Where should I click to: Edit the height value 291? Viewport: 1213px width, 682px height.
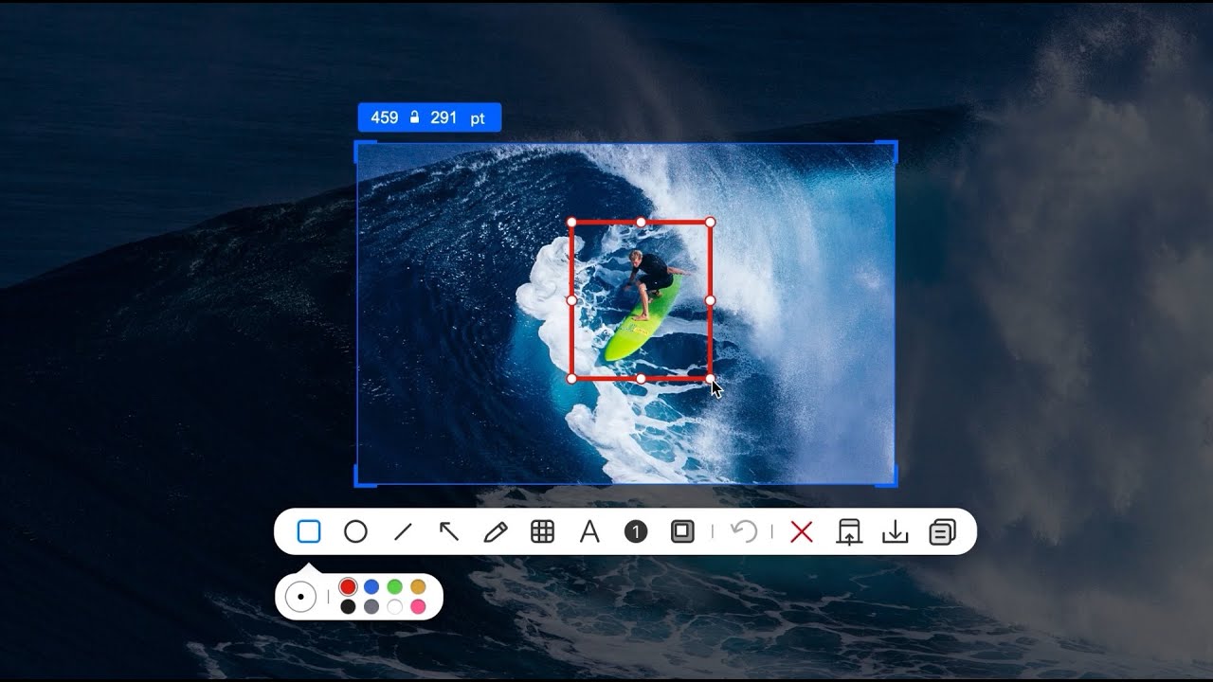pyautogui.click(x=444, y=117)
